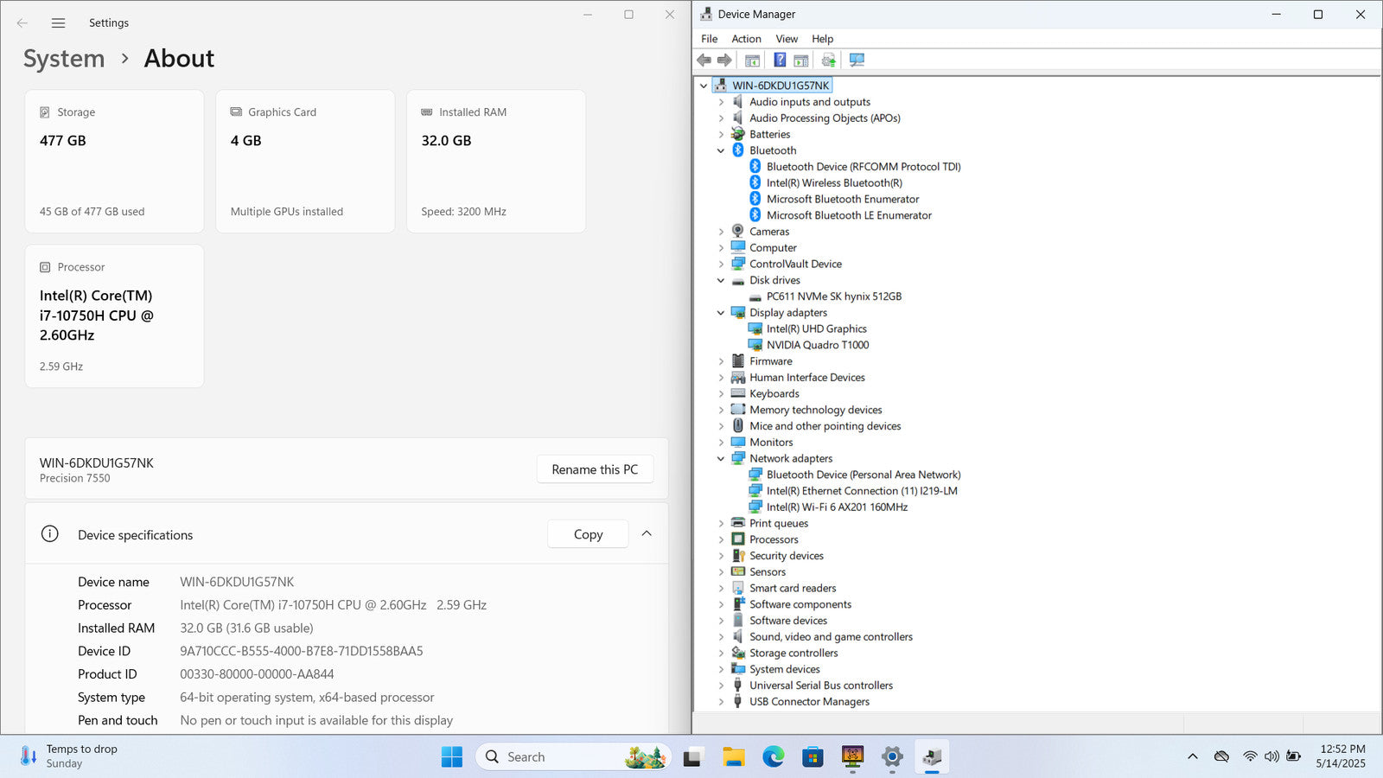Select Intel(R) UHD Graphics adapter

[x=817, y=328]
